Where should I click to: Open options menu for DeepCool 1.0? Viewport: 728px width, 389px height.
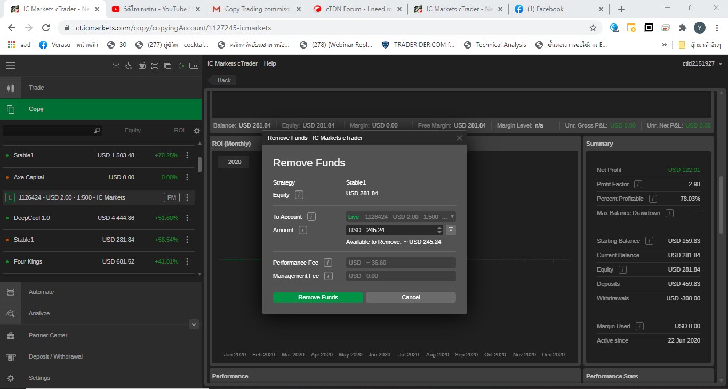click(187, 218)
